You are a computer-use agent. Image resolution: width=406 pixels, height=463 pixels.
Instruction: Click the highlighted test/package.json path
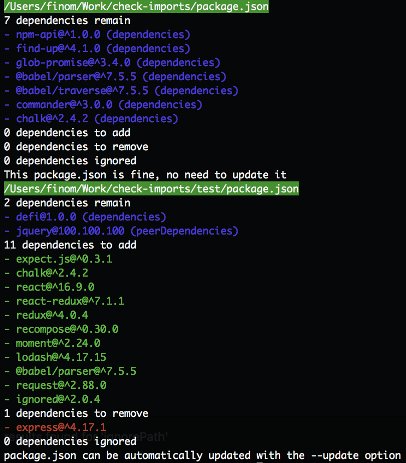151,189
